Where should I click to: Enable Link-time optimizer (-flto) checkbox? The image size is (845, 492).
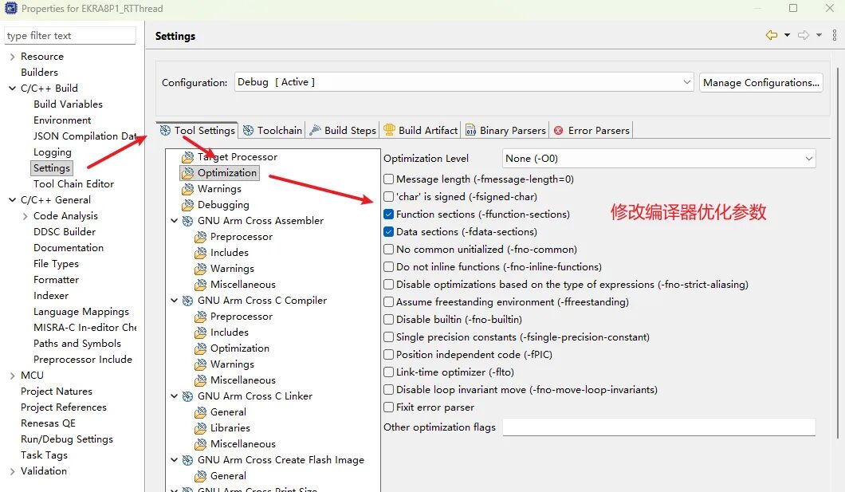coord(389,372)
